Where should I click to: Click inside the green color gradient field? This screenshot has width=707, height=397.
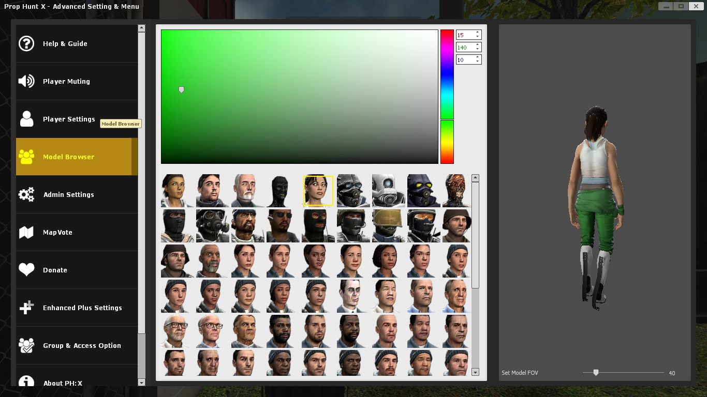[x=299, y=96]
